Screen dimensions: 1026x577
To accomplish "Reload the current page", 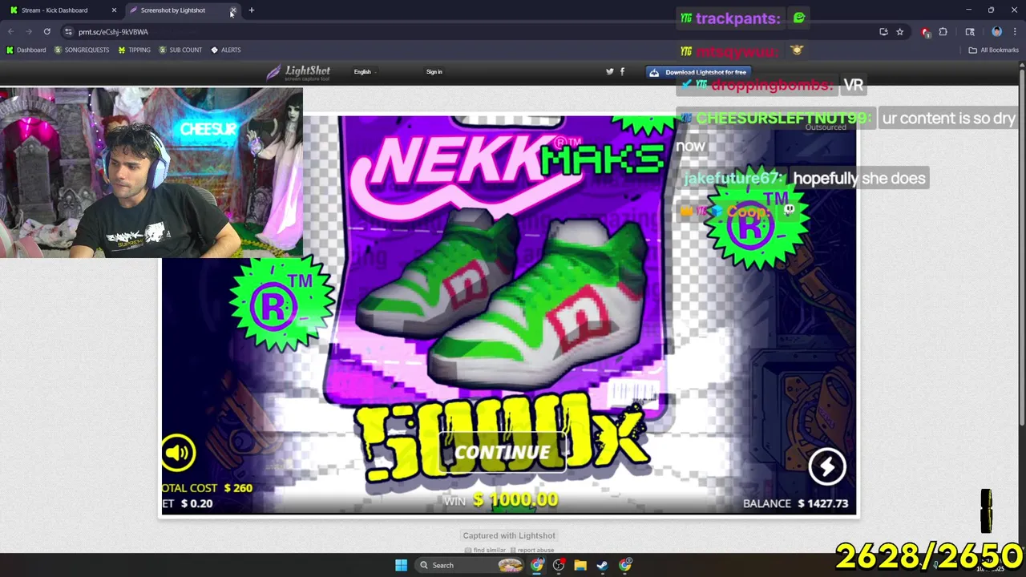I will pyautogui.click(x=46, y=32).
